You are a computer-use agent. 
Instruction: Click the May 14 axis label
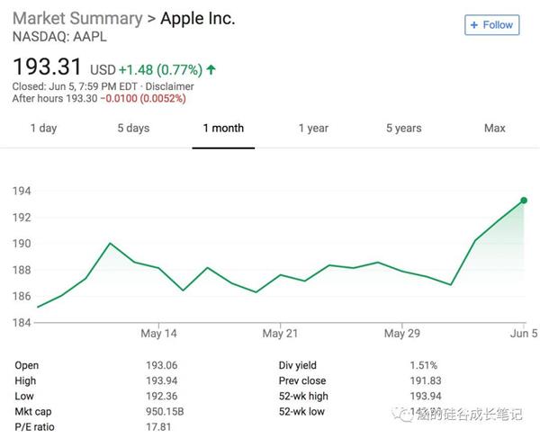(x=159, y=333)
